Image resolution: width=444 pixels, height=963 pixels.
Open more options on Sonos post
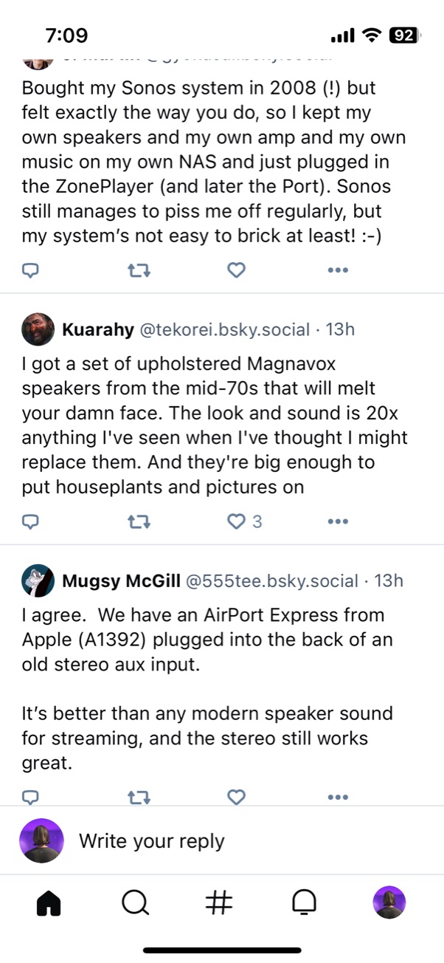337,270
